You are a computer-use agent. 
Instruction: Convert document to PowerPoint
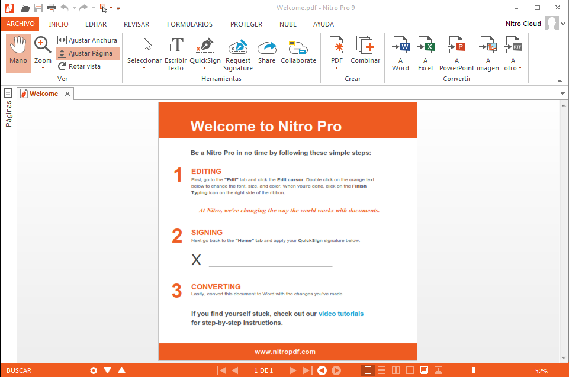coord(457,54)
